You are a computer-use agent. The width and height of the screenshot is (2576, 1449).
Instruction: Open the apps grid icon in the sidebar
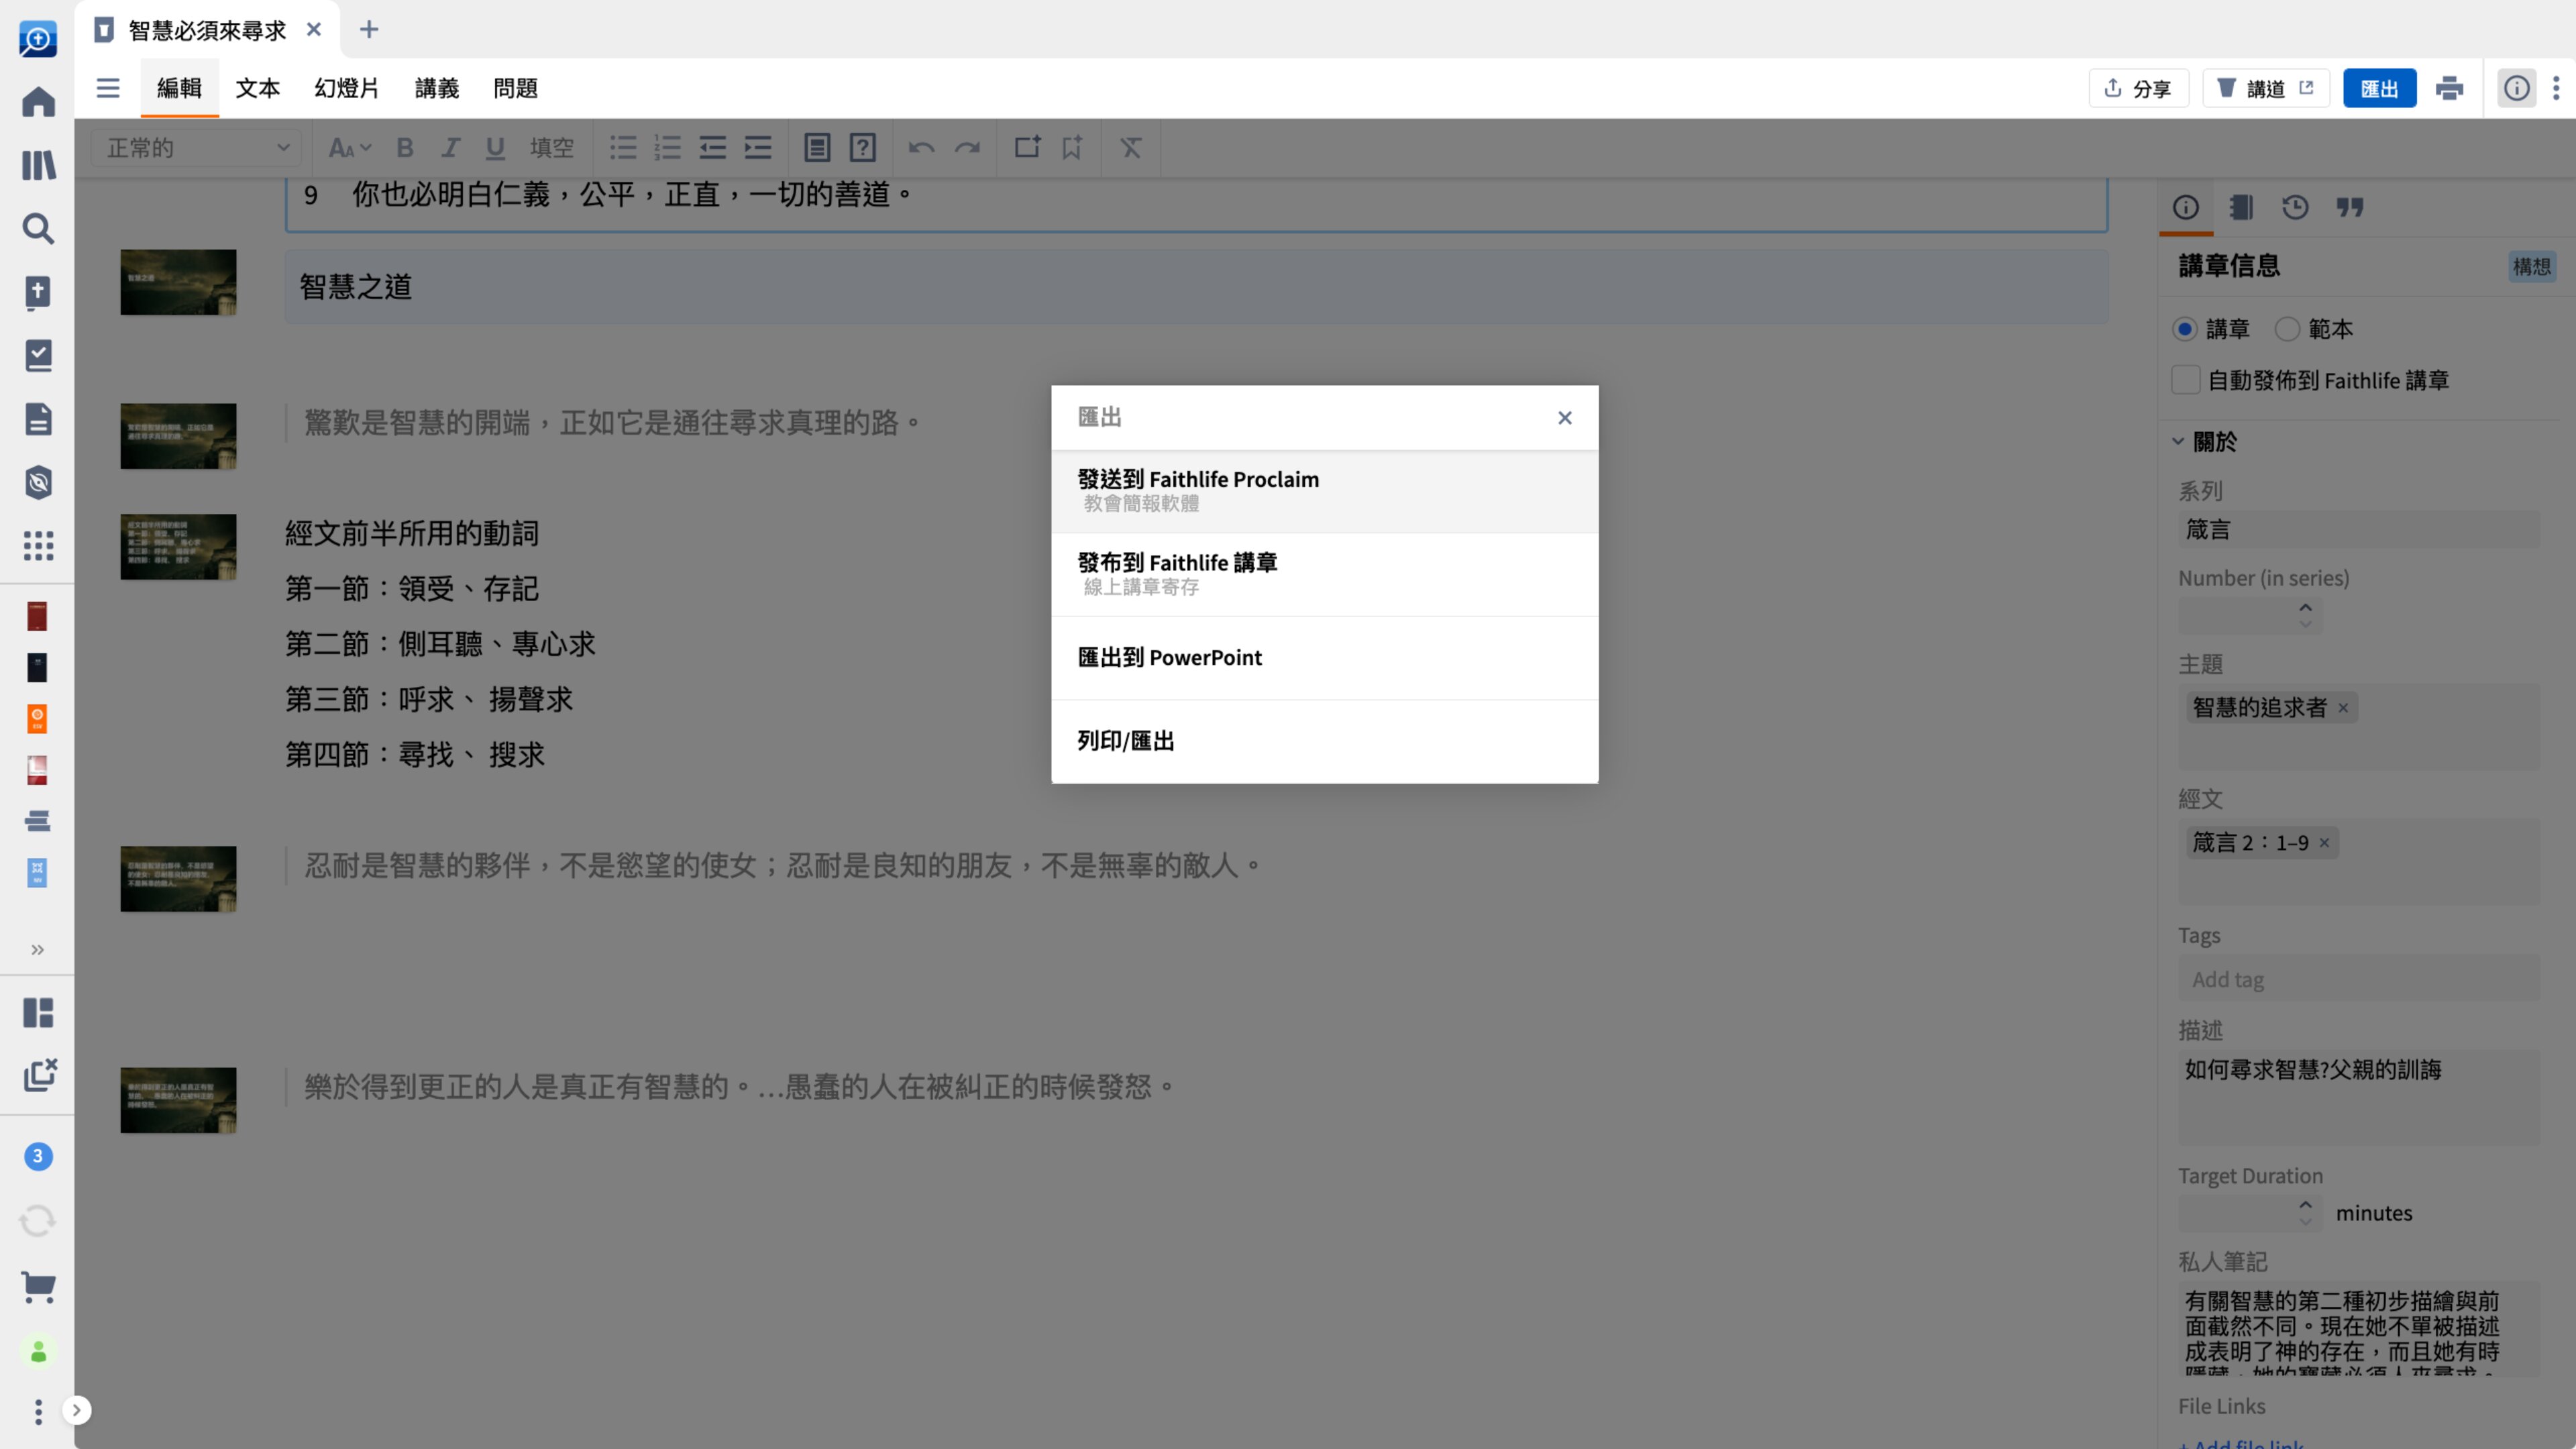38,546
